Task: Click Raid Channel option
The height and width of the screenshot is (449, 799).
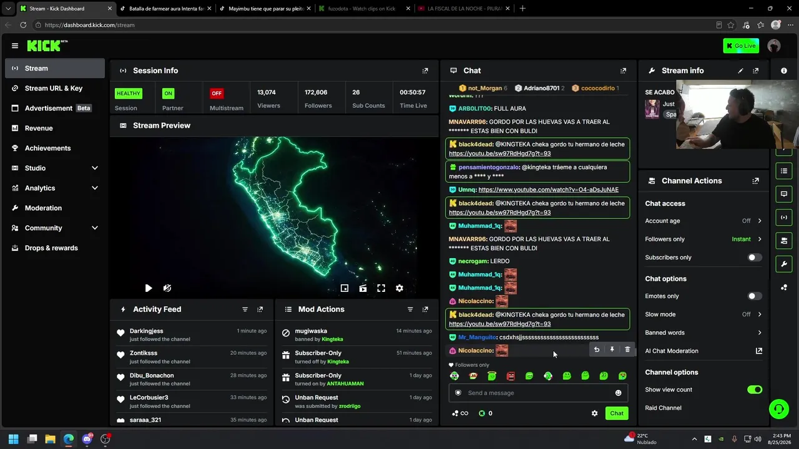Action: [663, 408]
